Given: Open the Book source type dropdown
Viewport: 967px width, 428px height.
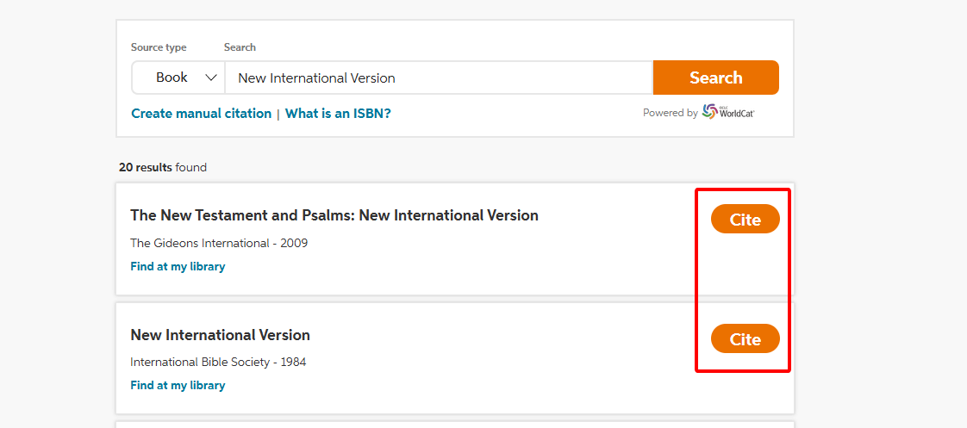Looking at the screenshot, I should point(178,78).
